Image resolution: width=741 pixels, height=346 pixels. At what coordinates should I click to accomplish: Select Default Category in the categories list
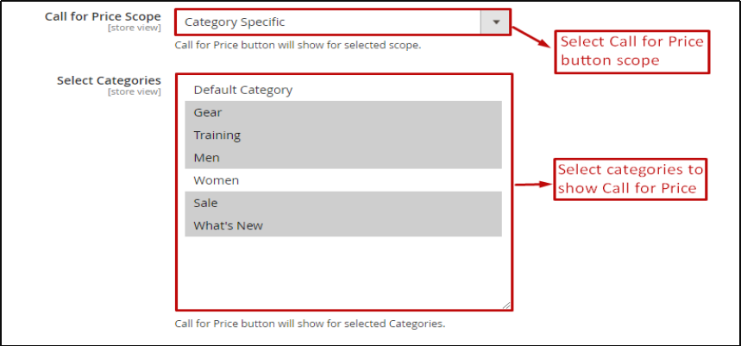[243, 90]
